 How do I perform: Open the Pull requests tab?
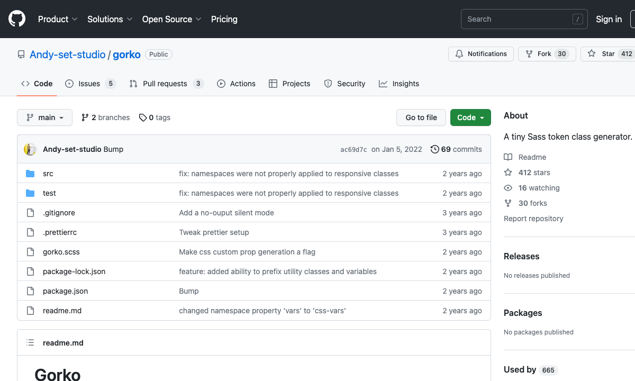165,84
